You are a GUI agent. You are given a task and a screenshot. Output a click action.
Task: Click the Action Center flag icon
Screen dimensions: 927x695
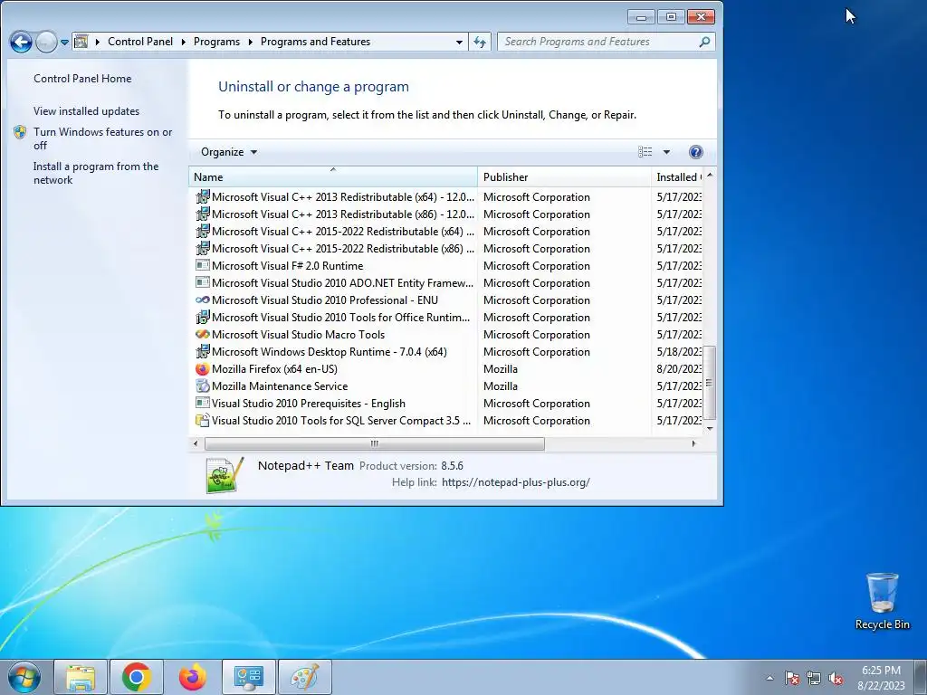coord(791,678)
